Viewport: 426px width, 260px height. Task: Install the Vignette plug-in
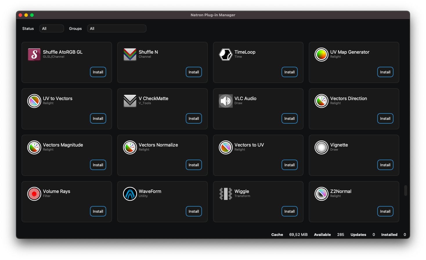pyautogui.click(x=385, y=165)
